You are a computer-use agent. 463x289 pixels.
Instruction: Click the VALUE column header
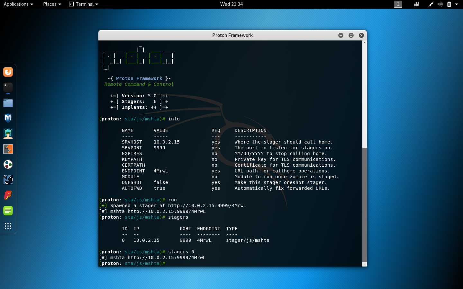pos(161,130)
